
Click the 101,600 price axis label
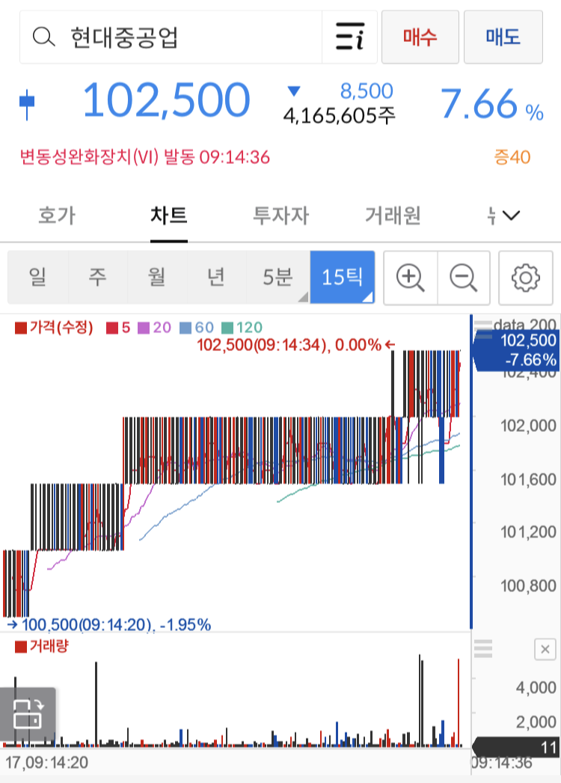(528, 480)
